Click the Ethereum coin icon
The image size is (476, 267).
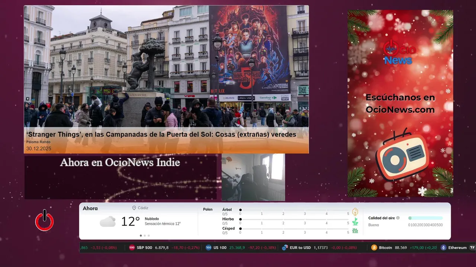pyautogui.click(x=443, y=247)
